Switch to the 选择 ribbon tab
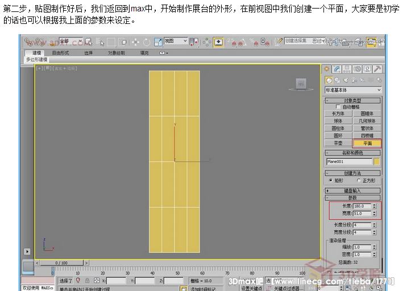Screen dimensions: 411x291 pos(89,53)
